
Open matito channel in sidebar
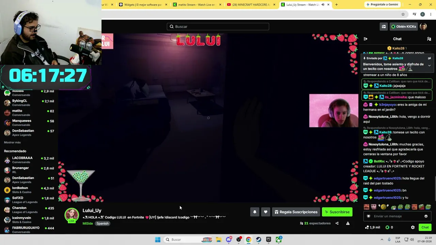29,113
